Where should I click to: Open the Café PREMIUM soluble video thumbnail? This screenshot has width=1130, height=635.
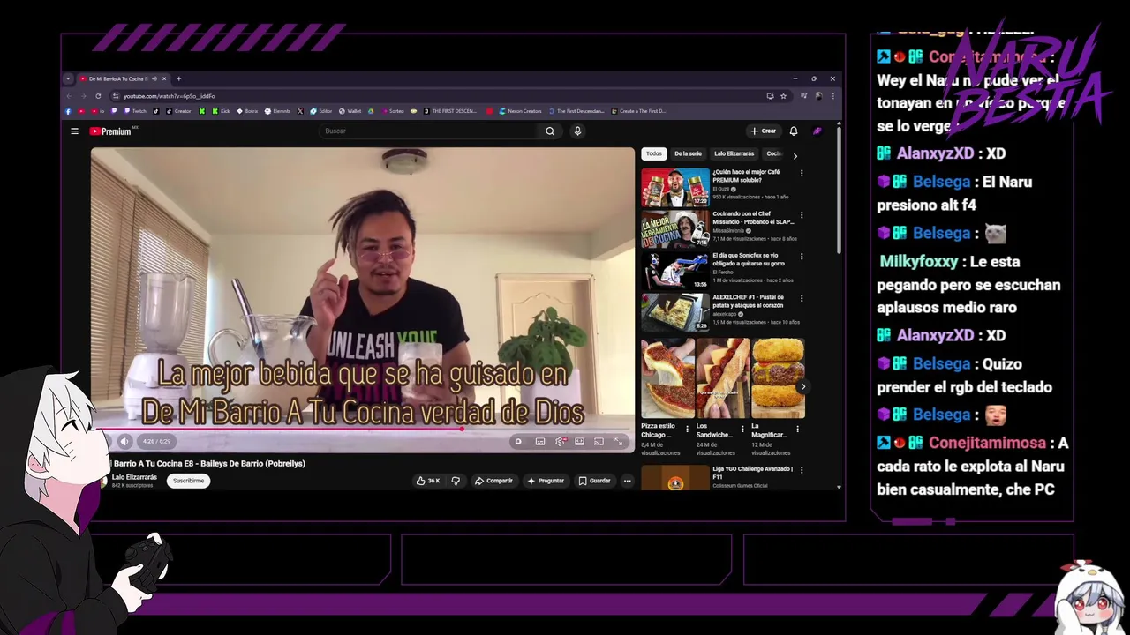[675, 187]
